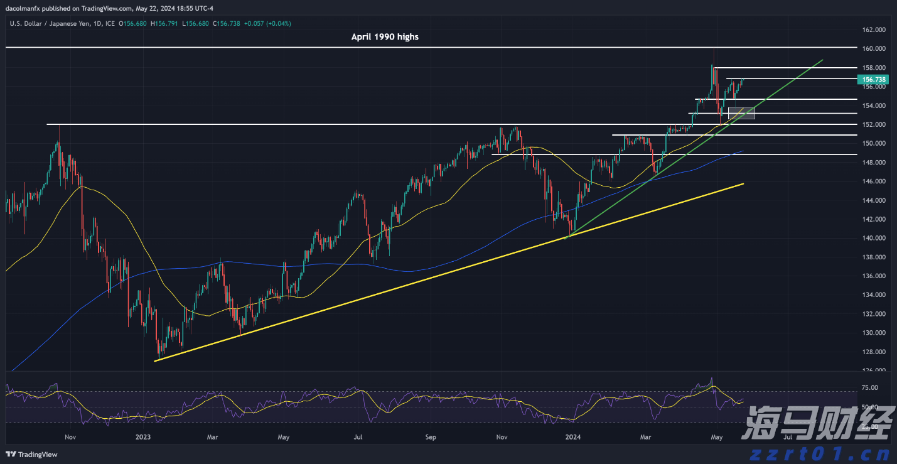Select the 2024 marker on time axis

pos(572,436)
